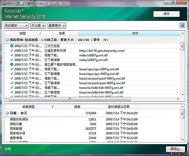Click the 儲存 save button
The image size is (189, 156).
(x=167, y=14)
